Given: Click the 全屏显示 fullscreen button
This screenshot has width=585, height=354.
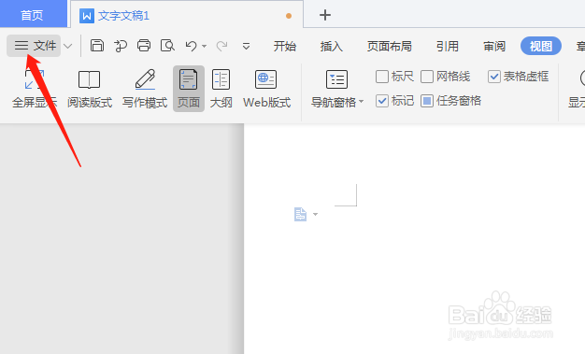Looking at the screenshot, I should [x=35, y=89].
